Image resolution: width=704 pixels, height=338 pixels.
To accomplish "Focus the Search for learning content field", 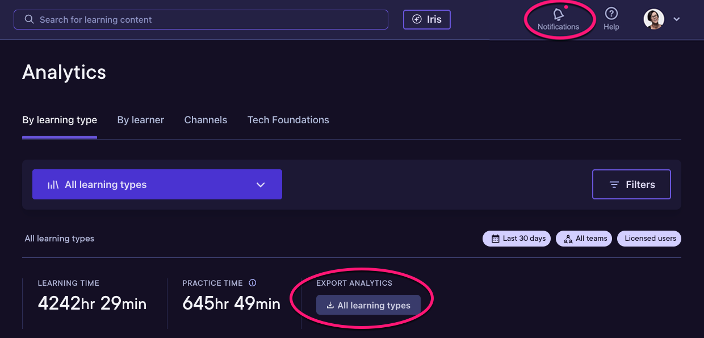I will coord(201,19).
